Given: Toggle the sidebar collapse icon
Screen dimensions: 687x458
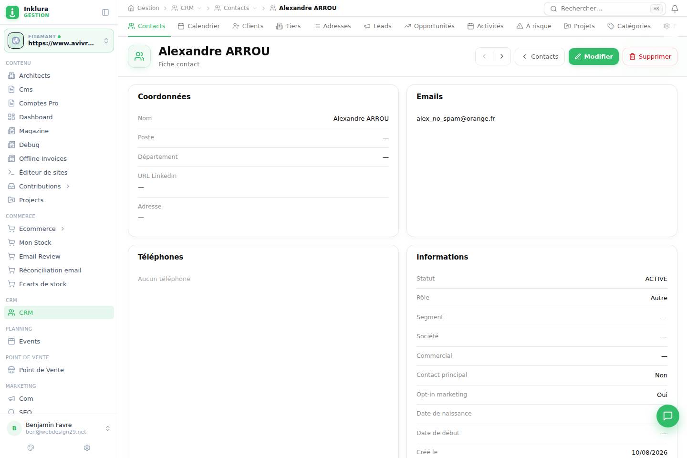Looking at the screenshot, I should [x=105, y=12].
